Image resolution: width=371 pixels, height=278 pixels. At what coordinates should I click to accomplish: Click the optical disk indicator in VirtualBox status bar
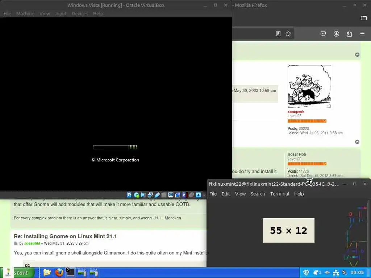[x=137, y=195]
